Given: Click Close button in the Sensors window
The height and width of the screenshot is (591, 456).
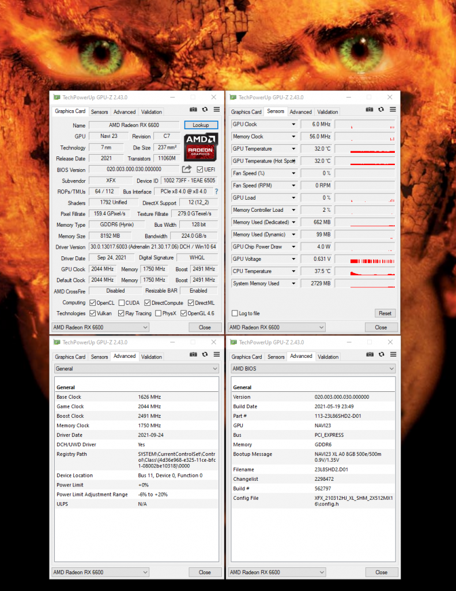Looking at the screenshot, I should [x=381, y=328].
